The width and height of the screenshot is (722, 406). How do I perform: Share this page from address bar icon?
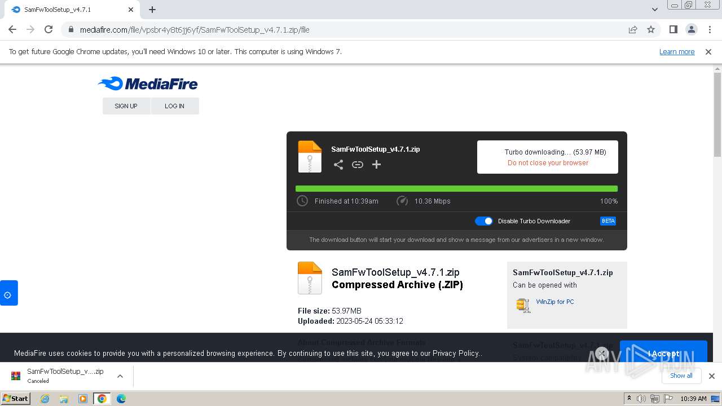[633, 29]
